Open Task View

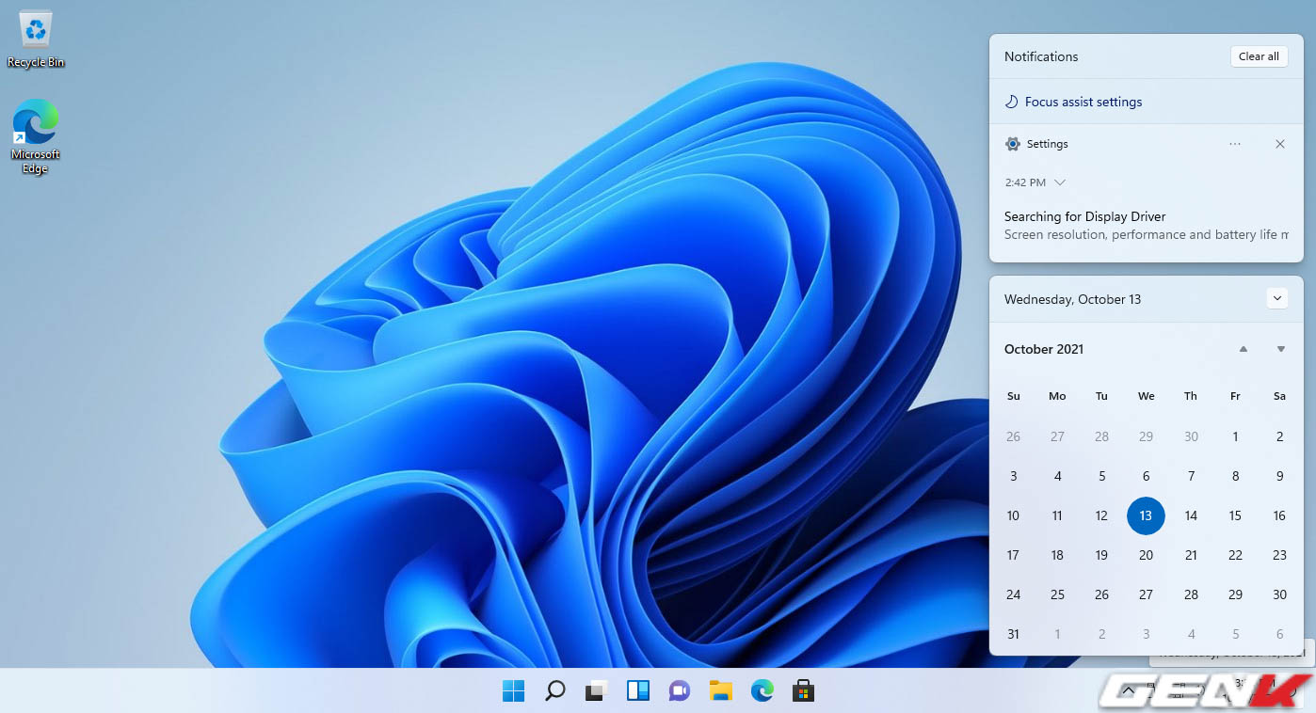(x=596, y=689)
